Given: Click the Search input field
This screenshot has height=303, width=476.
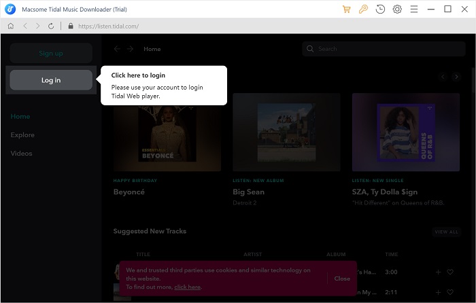Looking at the screenshot, I should (384, 49).
